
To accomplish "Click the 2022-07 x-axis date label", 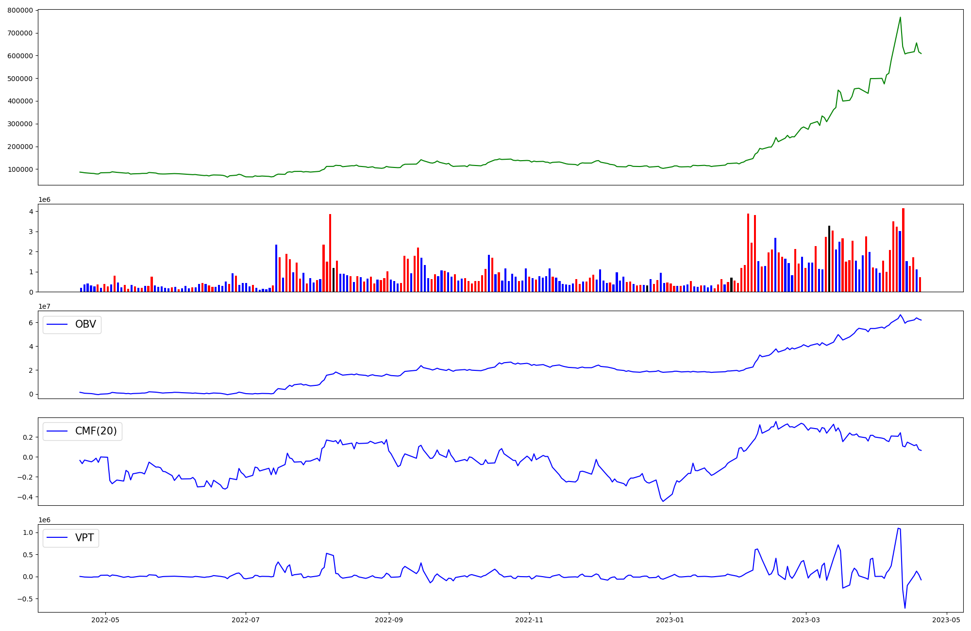I will click(246, 620).
